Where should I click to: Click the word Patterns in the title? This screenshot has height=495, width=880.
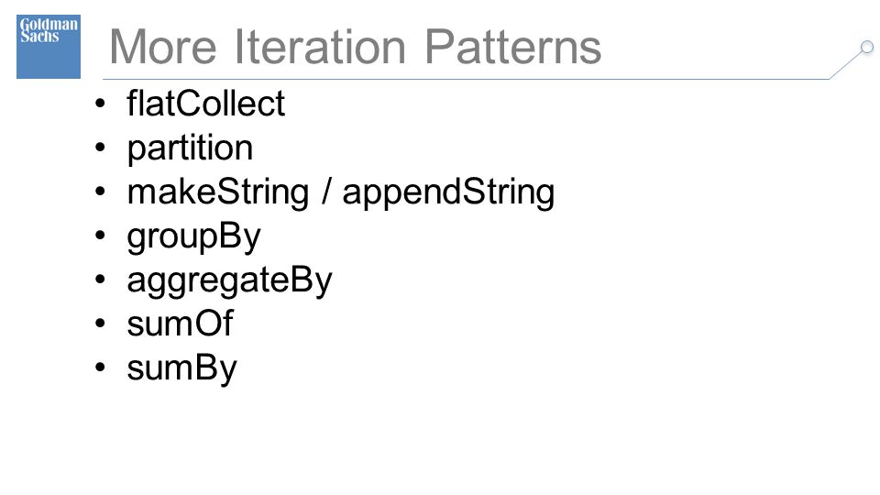pyautogui.click(x=513, y=47)
